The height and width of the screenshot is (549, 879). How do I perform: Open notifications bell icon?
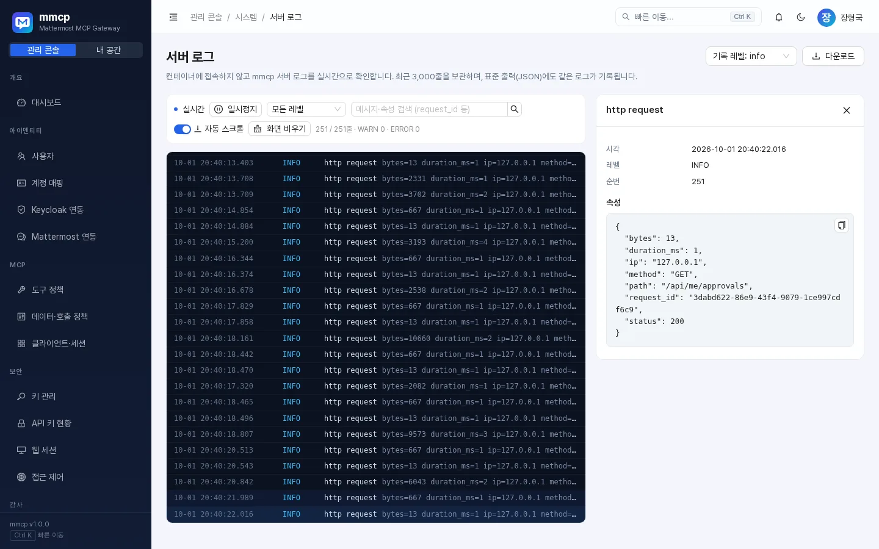[x=779, y=17]
